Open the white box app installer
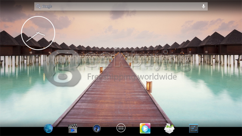Viewport: 242px width, 136px height. click(x=169, y=128)
